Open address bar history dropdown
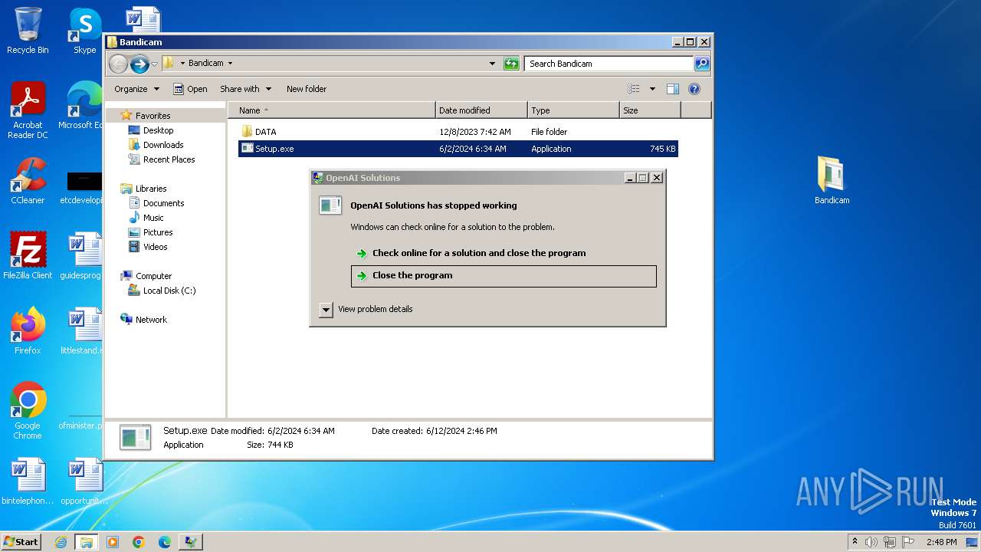 click(492, 64)
